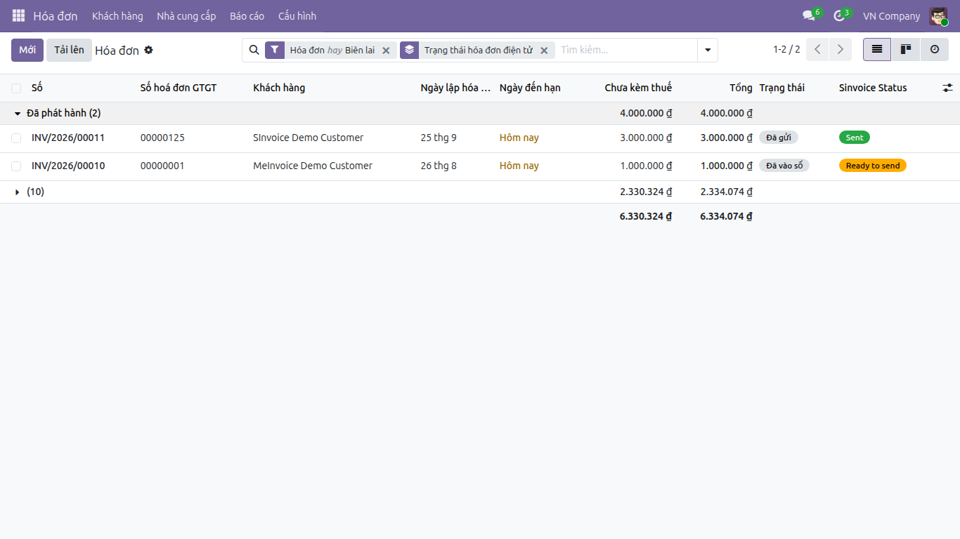Tick the select-all checkbox in header

click(16, 88)
